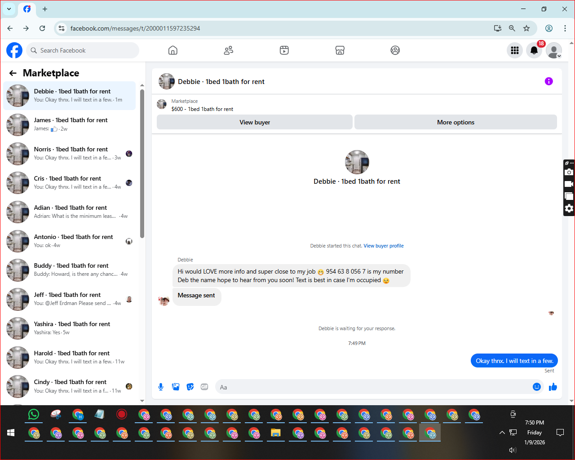Click the Okay thnx sent message bubble

coord(514,361)
